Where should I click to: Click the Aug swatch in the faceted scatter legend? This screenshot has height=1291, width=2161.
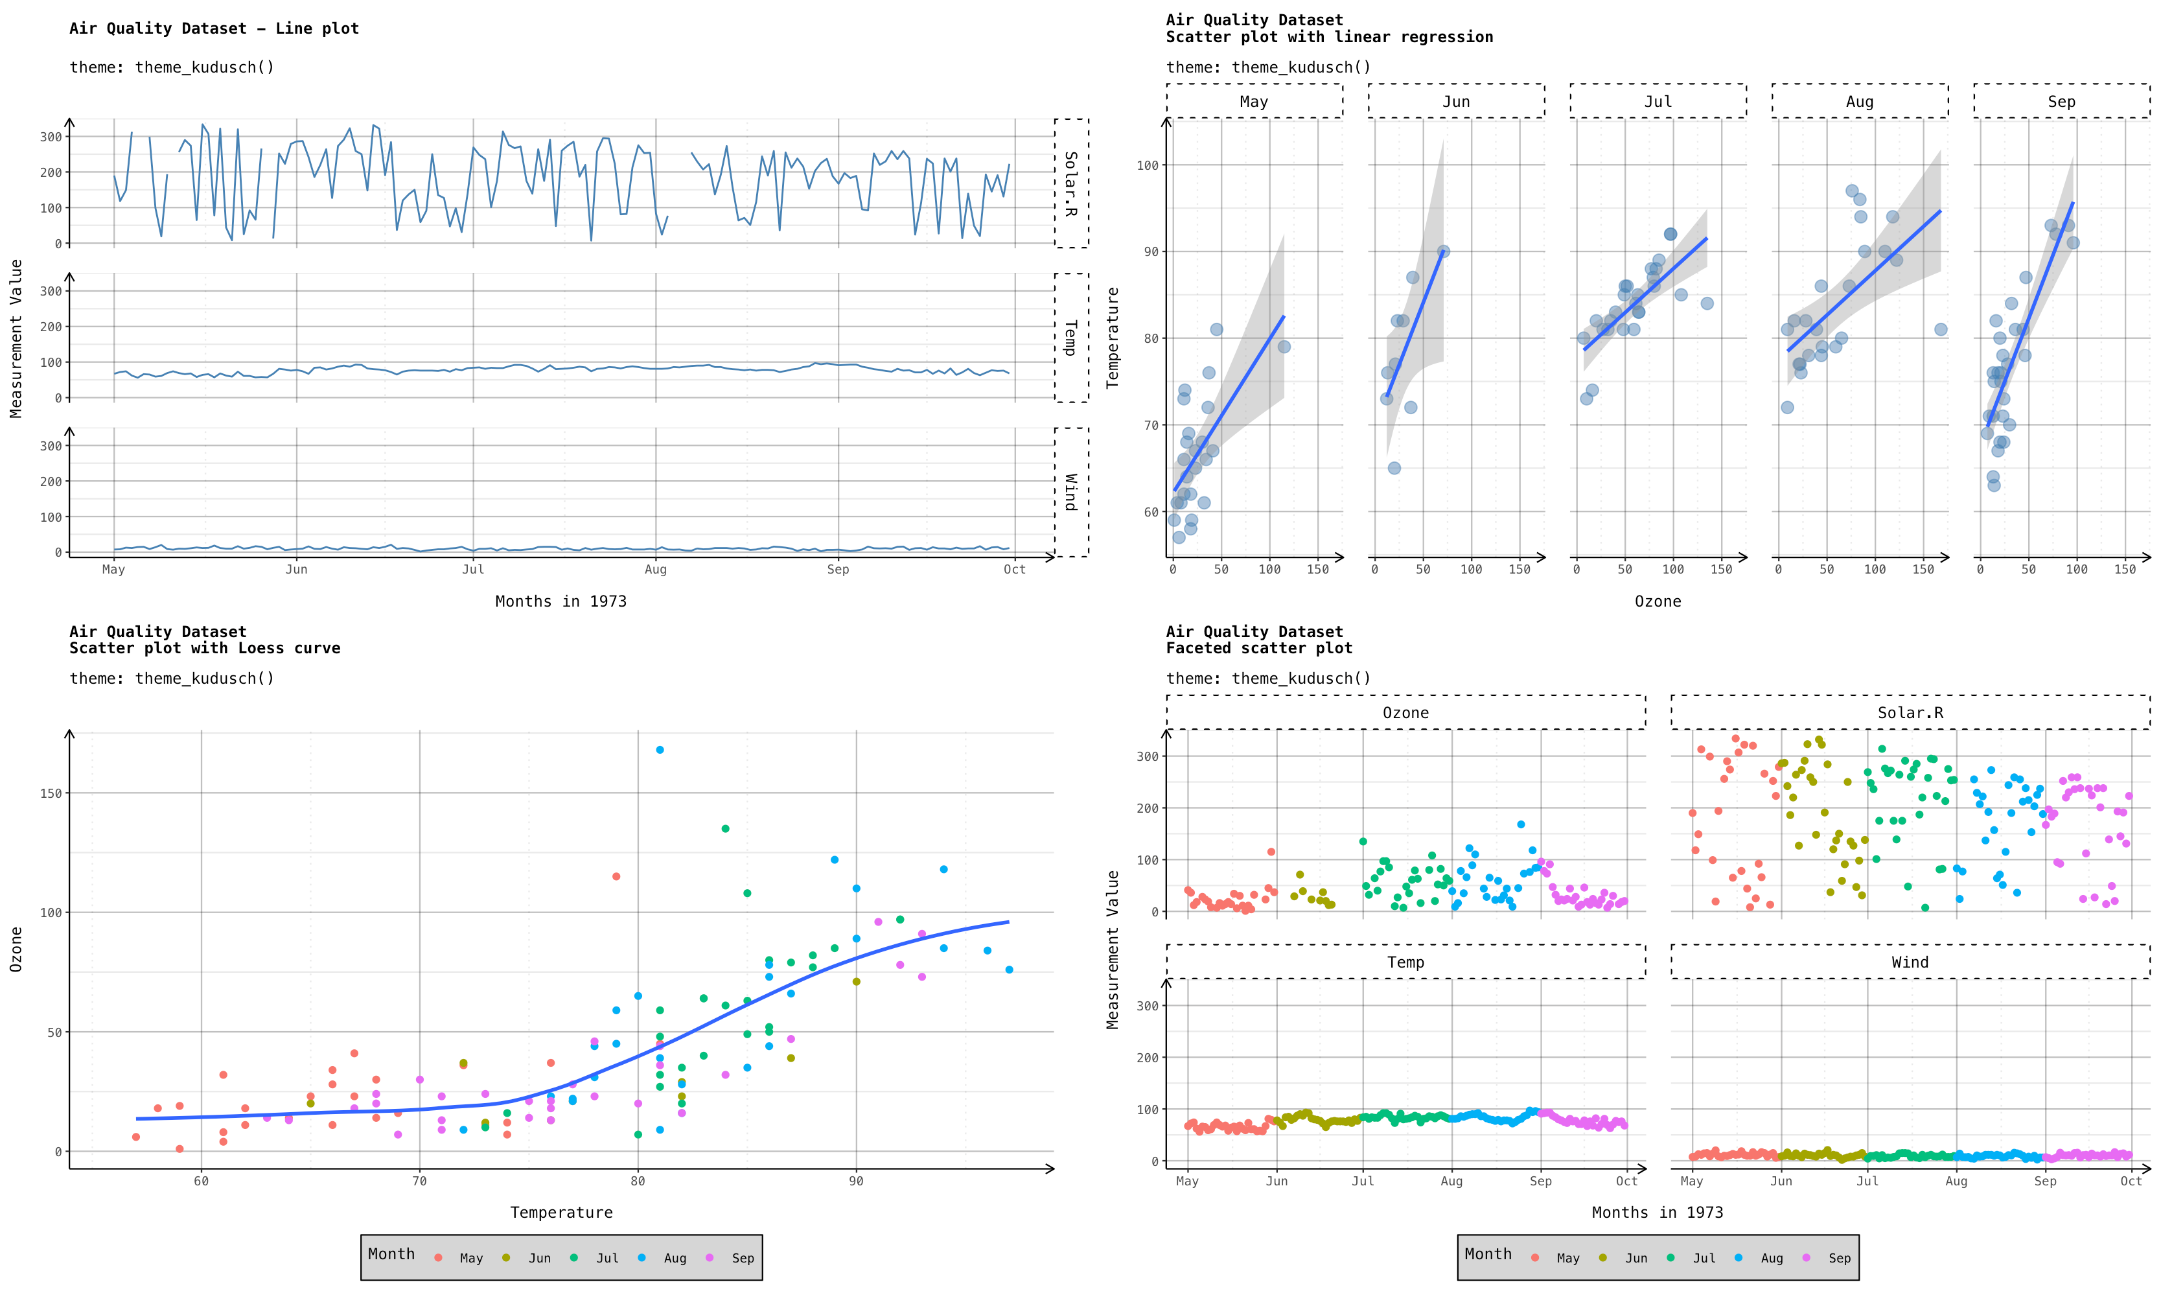pos(1739,1258)
